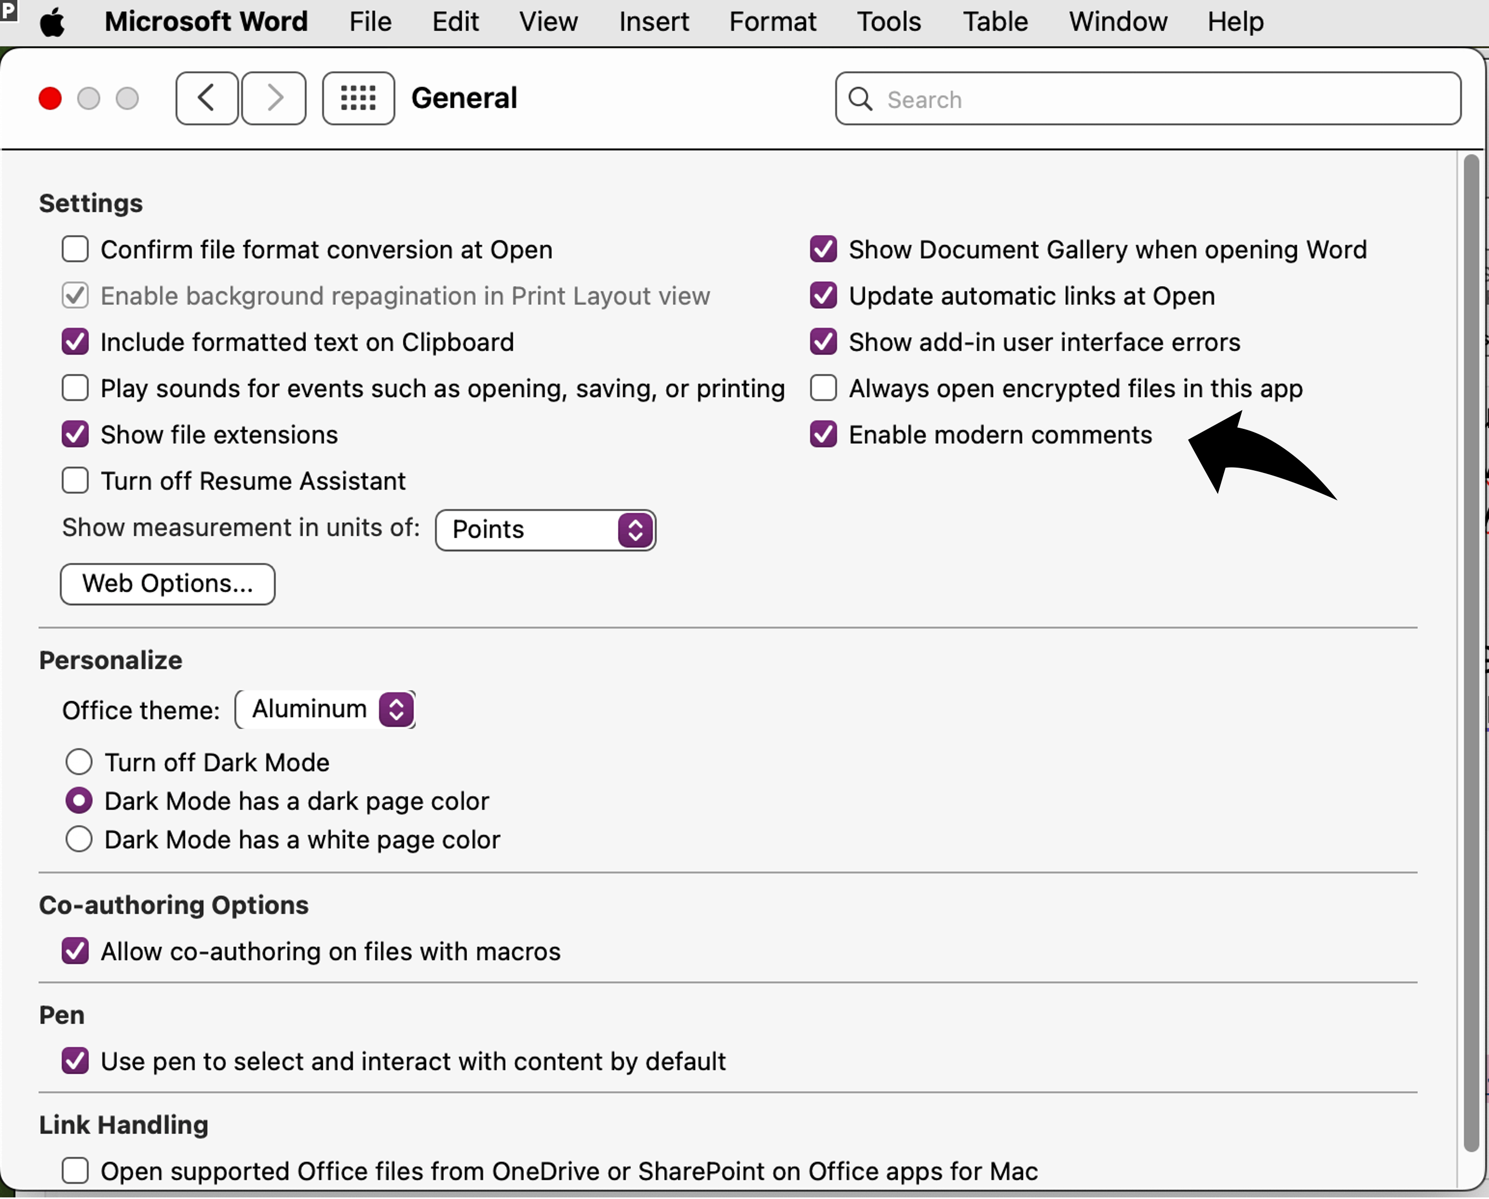The width and height of the screenshot is (1489, 1199).
Task: Open the Edit menu
Action: [x=455, y=22]
